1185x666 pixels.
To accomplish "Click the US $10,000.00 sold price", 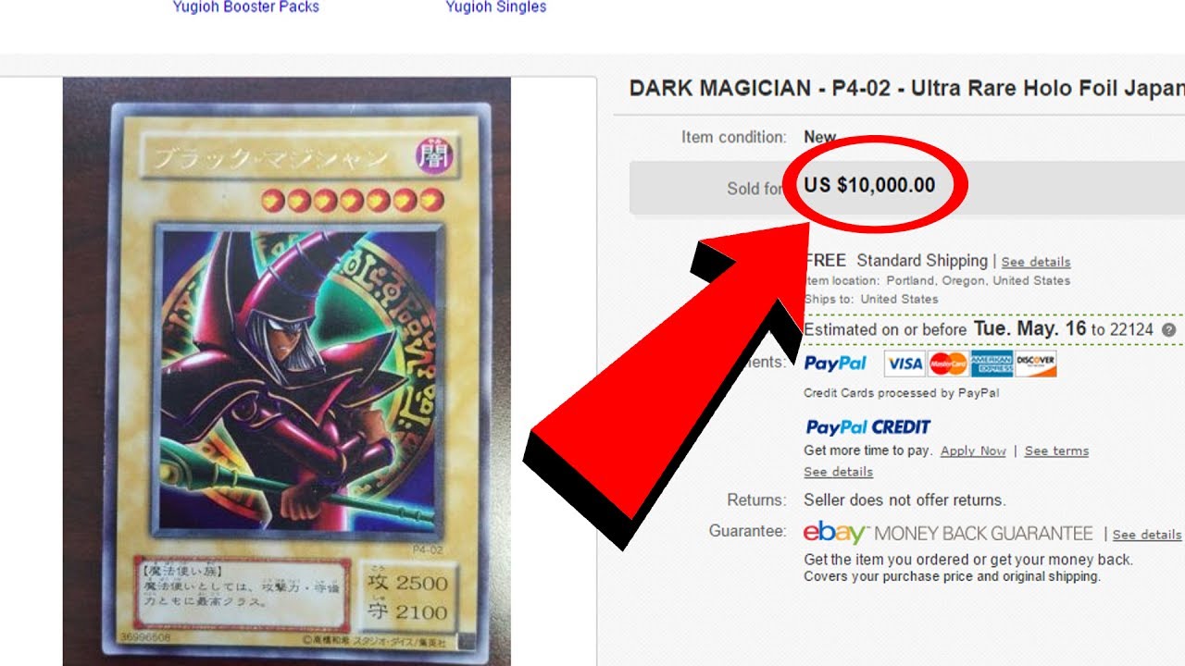I will (x=869, y=185).
